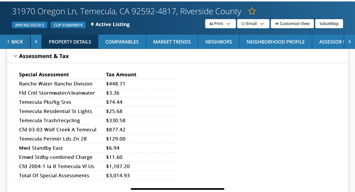Select the Neighbors tab
Screen dimensions: 355x192
tap(218, 42)
